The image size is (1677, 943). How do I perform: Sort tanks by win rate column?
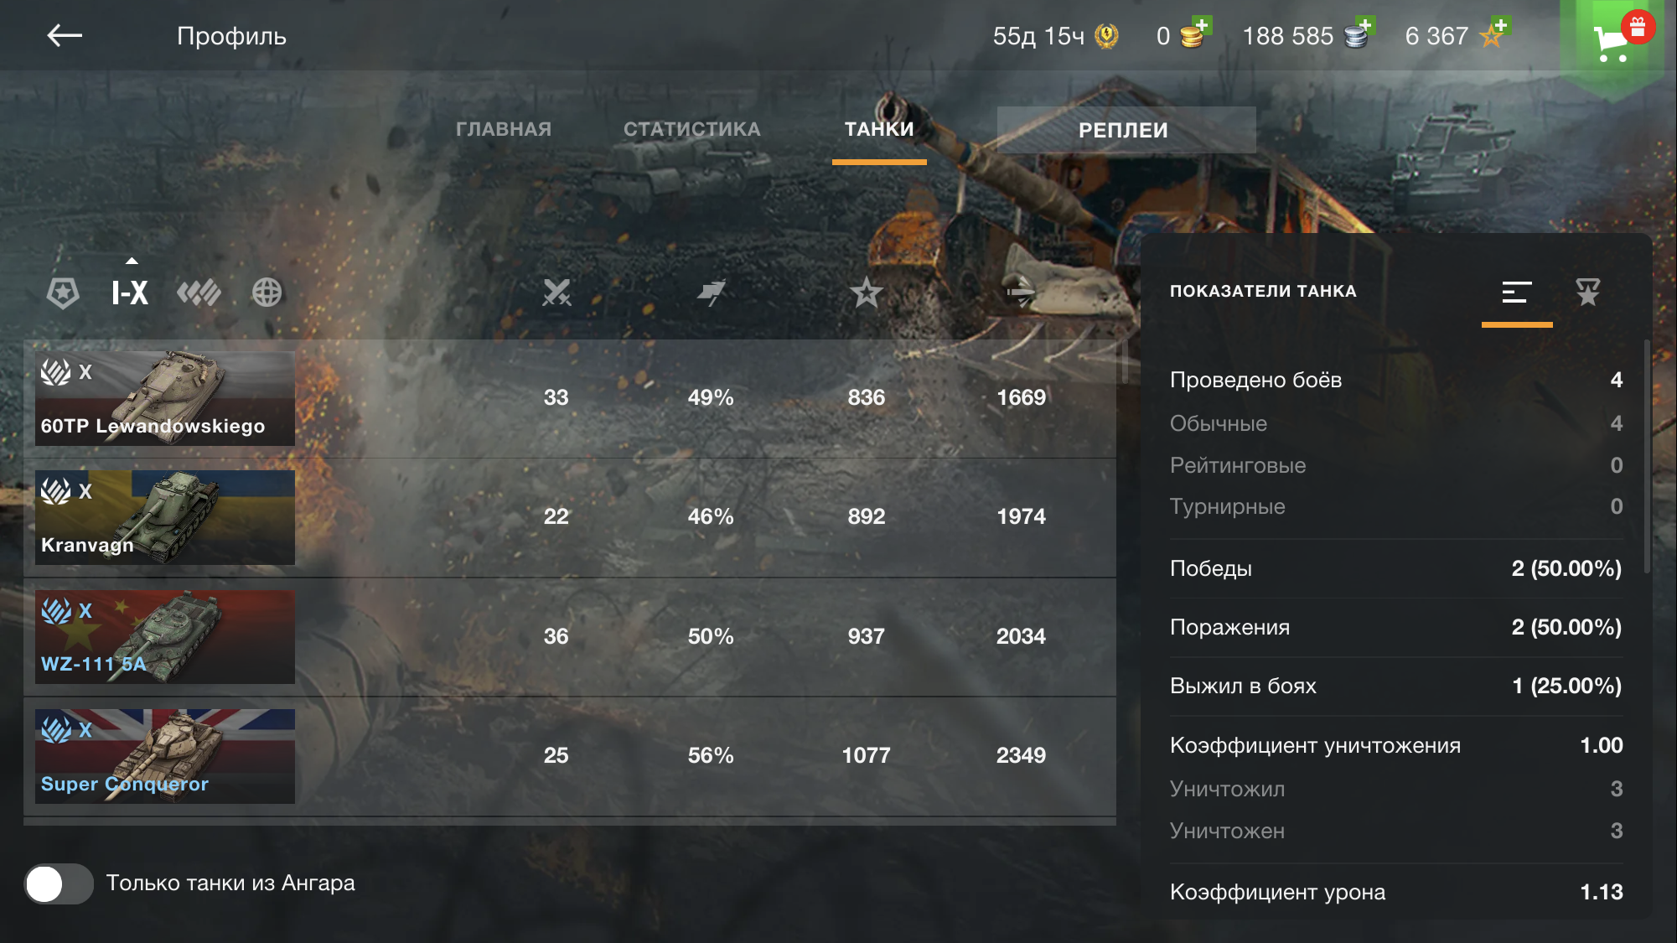(711, 293)
